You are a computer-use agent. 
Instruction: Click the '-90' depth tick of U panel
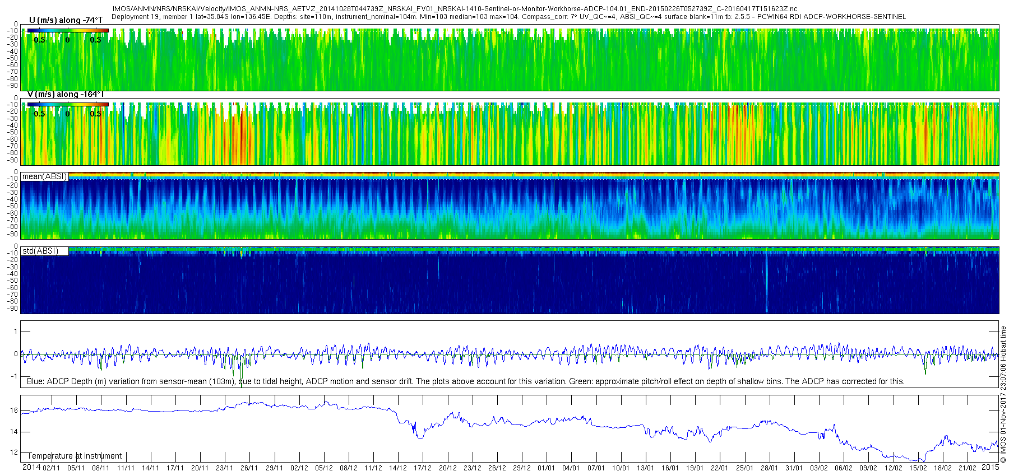click(12, 86)
